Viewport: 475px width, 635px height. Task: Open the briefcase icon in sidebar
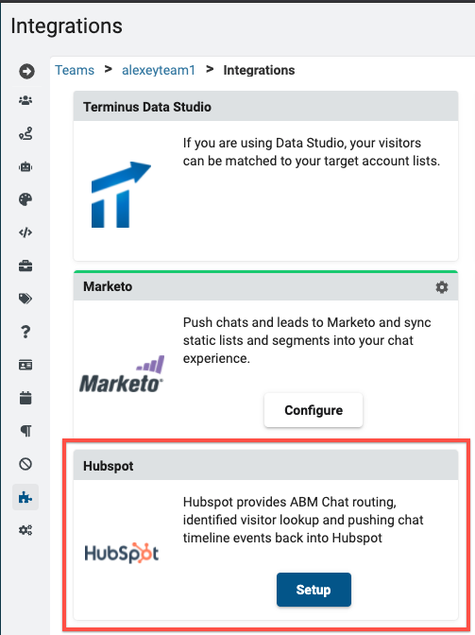click(25, 266)
